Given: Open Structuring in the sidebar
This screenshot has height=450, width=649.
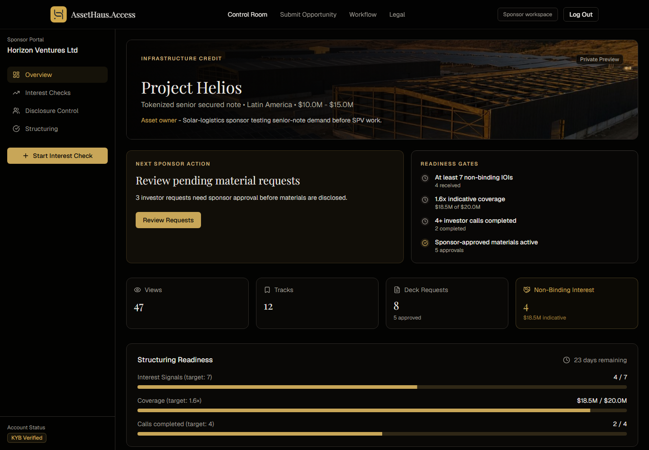Looking at the screenshot, I should [x=57, y=129].
